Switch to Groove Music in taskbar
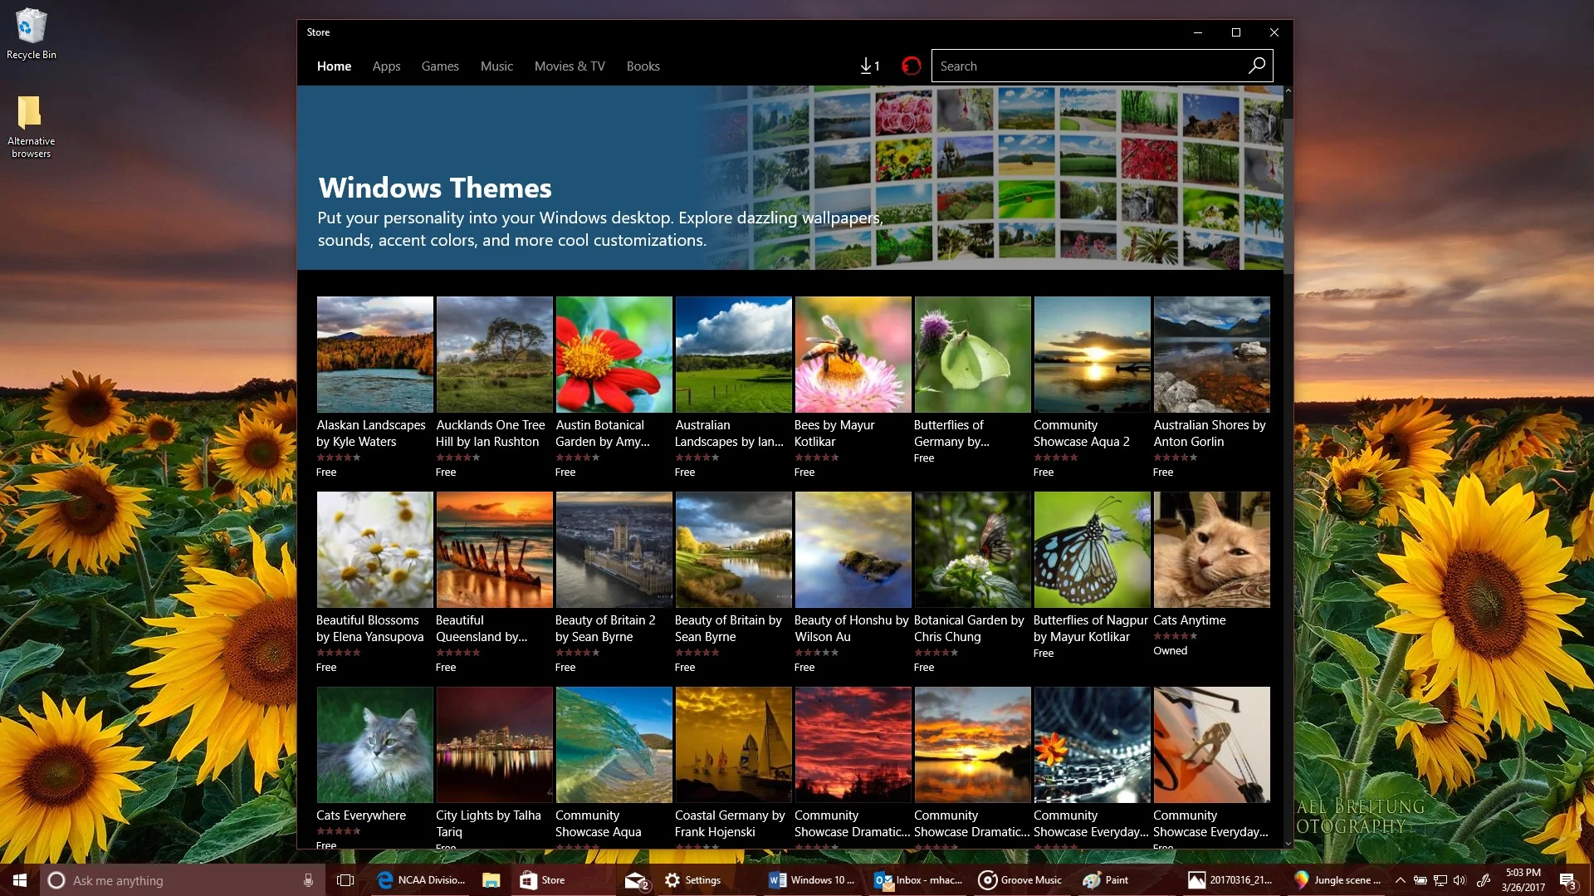 [x=1021, y=880]
